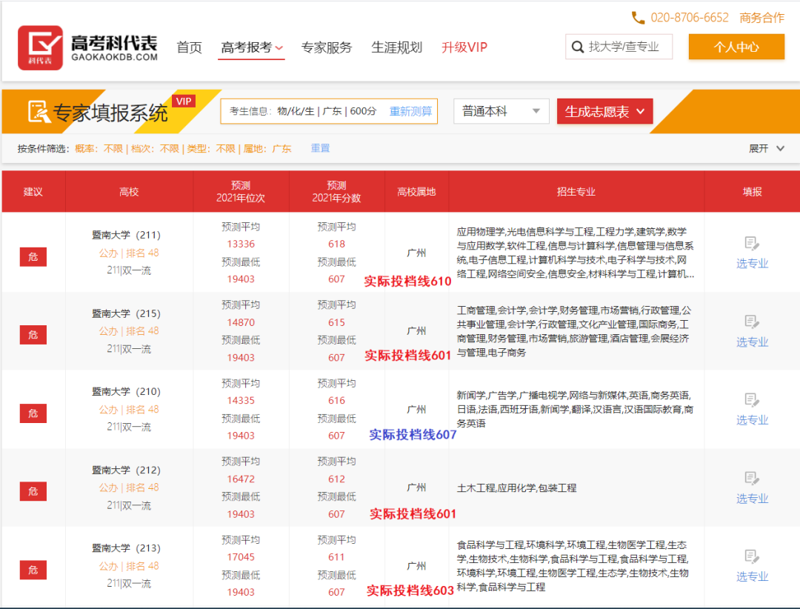This screenshot has height=609, width=800.
Task: Focus the 找大学/查专业 search field
Action: coord(619,47)
